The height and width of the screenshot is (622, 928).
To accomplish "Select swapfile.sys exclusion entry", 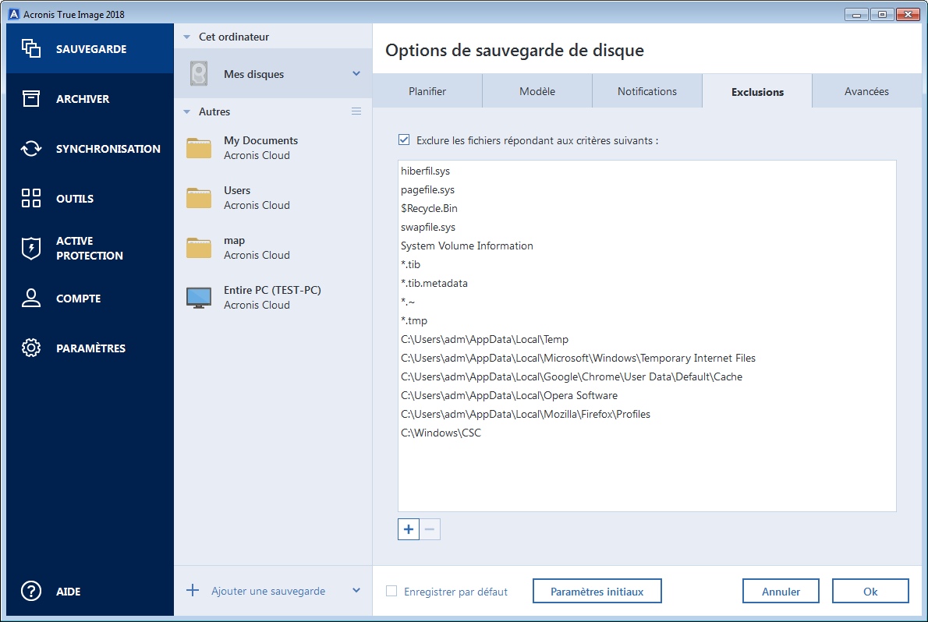I will (x=647, y=227).
